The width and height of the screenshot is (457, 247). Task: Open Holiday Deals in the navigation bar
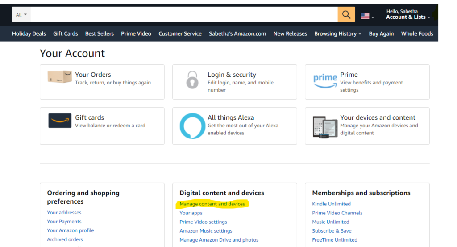tap(29, 33)
